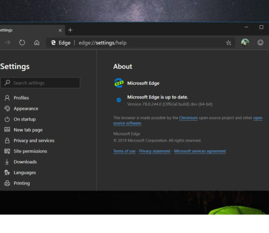Viewport: 269px width, 233px height.
Task: Select Site permissions in sidebar
Action: click(x=30, y=151)
